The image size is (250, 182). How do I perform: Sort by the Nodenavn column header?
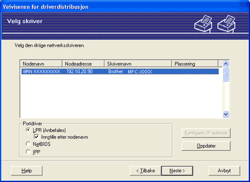pyautogui.click(x=41, y=64)
